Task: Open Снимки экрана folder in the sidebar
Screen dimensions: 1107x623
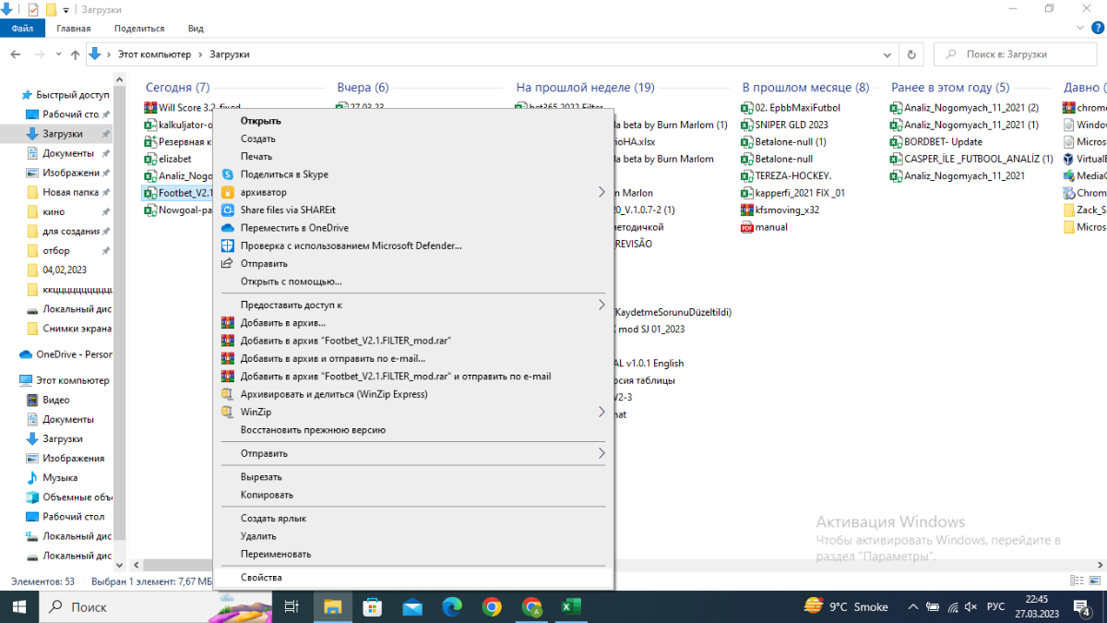Action: (77, 329)
